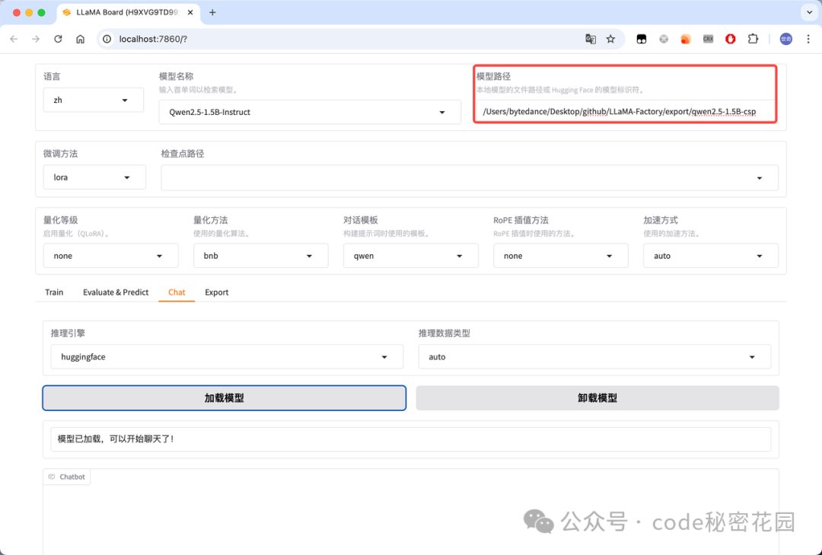Screen dimensions: 822x555
Task: Open Chrome's three-dot menu
Action: 808,38
